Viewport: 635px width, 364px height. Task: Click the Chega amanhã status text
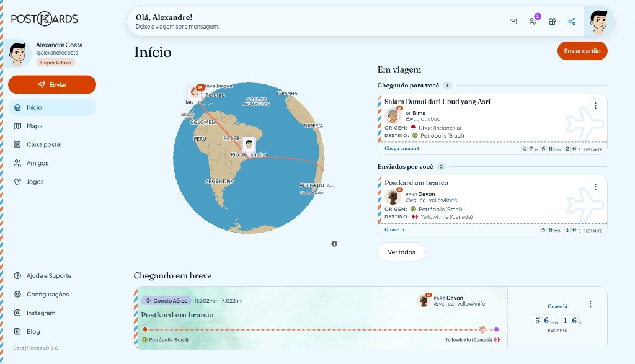pyautogui.click(x=402, y=149)
